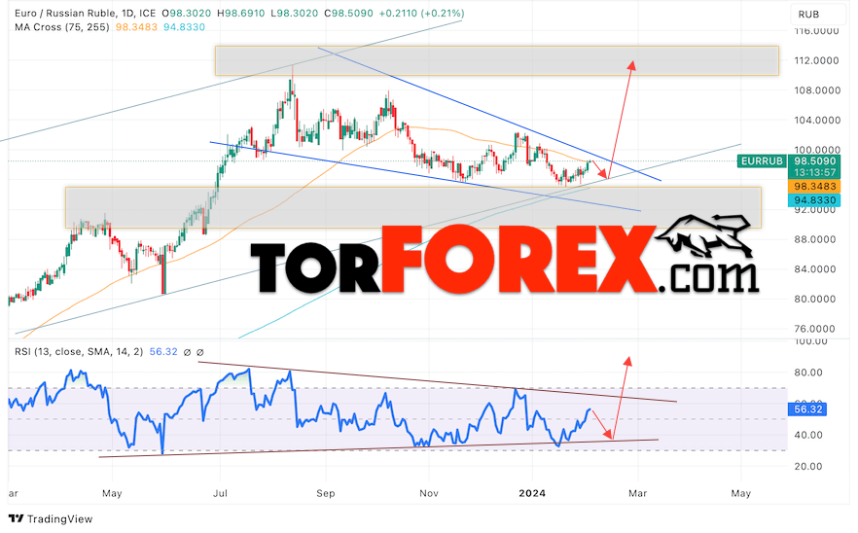Open the RSI (13, close, SMA, 14, 2) legend
The height and width of the screenshot is (533, 858).
point(79,352)
